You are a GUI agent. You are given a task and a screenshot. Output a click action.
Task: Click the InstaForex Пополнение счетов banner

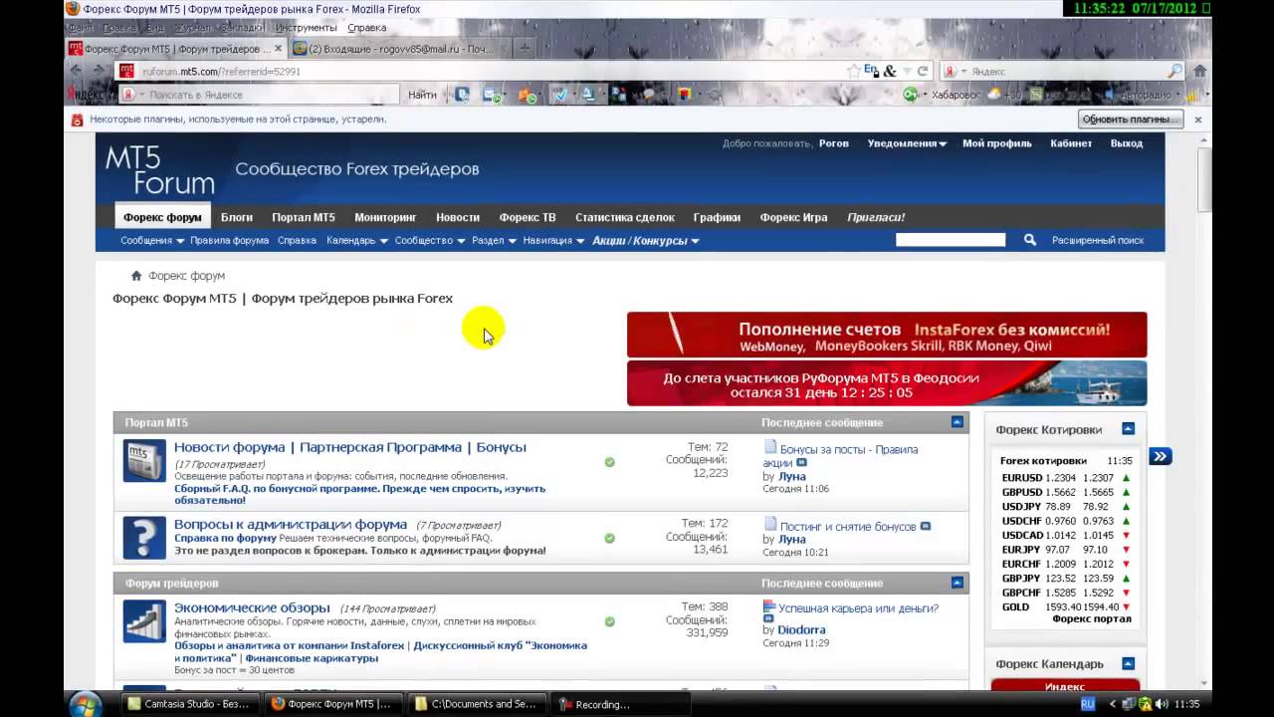tap(887, 335)
